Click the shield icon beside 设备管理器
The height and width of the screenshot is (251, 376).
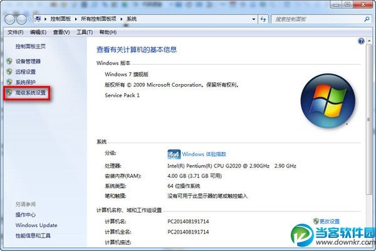(9, 61)
